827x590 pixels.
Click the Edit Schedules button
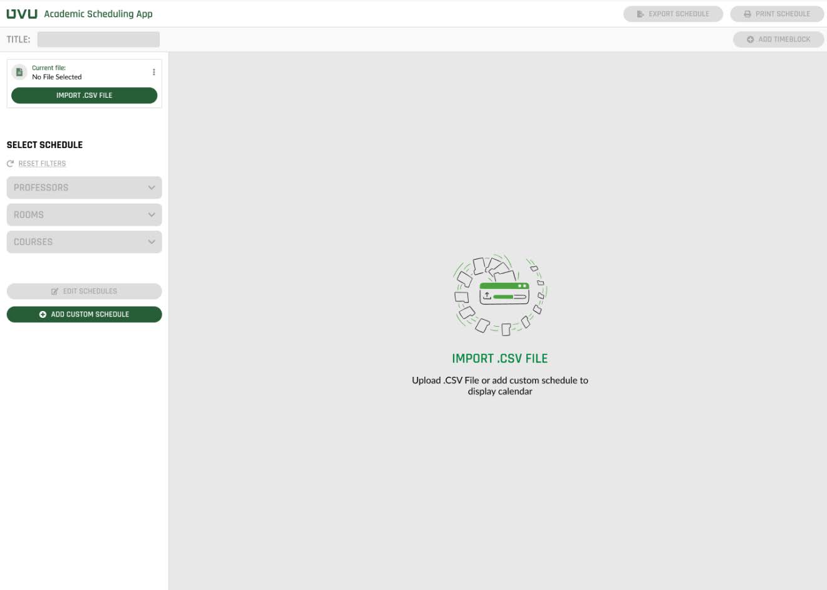(x=84, y=292)
